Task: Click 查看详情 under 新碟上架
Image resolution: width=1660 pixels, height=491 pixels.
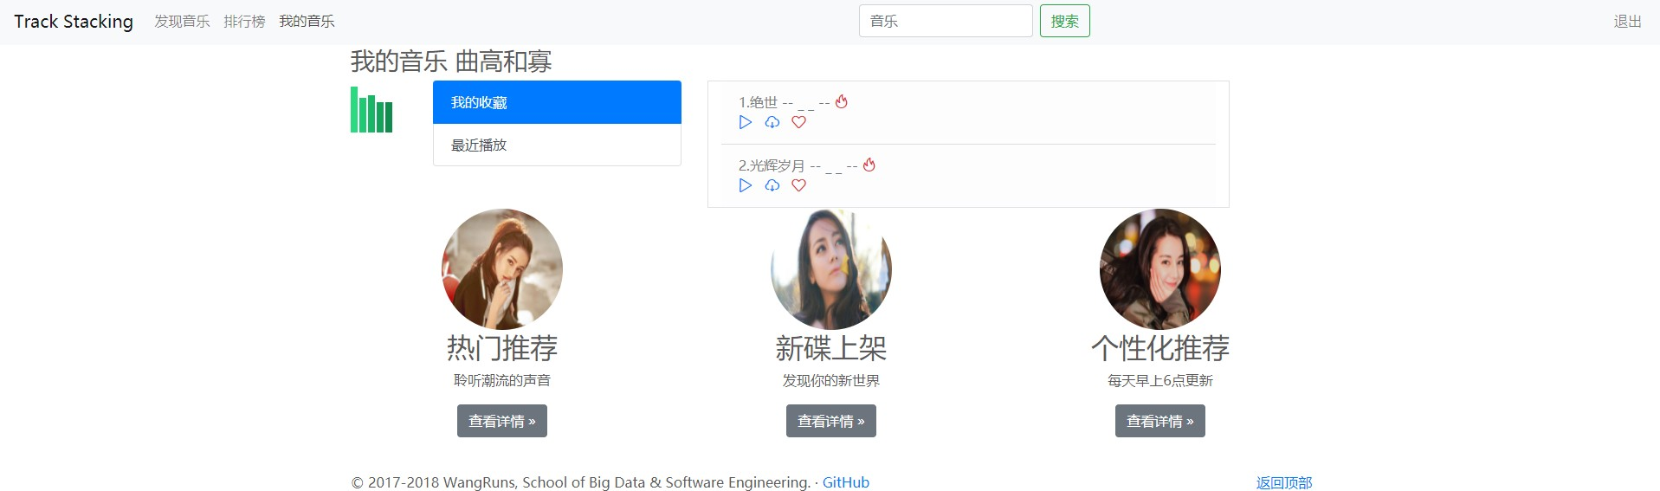Action: (831, 421)
